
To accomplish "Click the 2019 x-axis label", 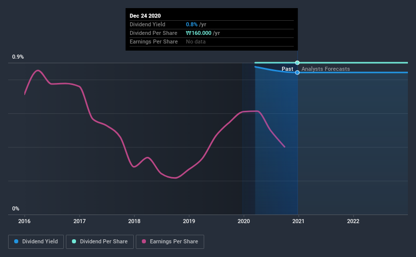I will tap(189, 221).
